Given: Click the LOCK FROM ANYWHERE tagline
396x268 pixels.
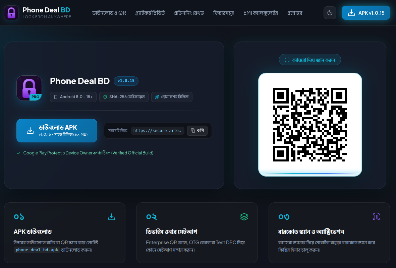Looking at the screenshot, I should coord(47,17).
